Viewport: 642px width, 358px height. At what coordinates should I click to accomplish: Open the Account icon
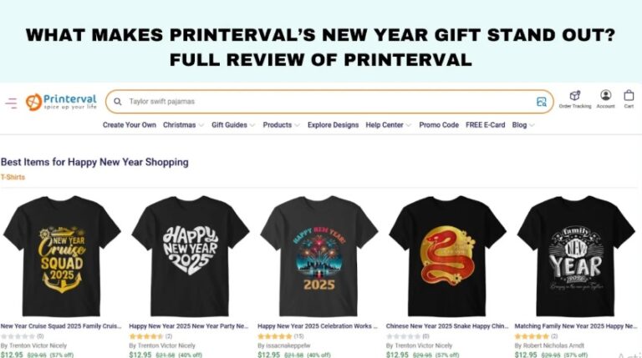(x=605, y=99)
